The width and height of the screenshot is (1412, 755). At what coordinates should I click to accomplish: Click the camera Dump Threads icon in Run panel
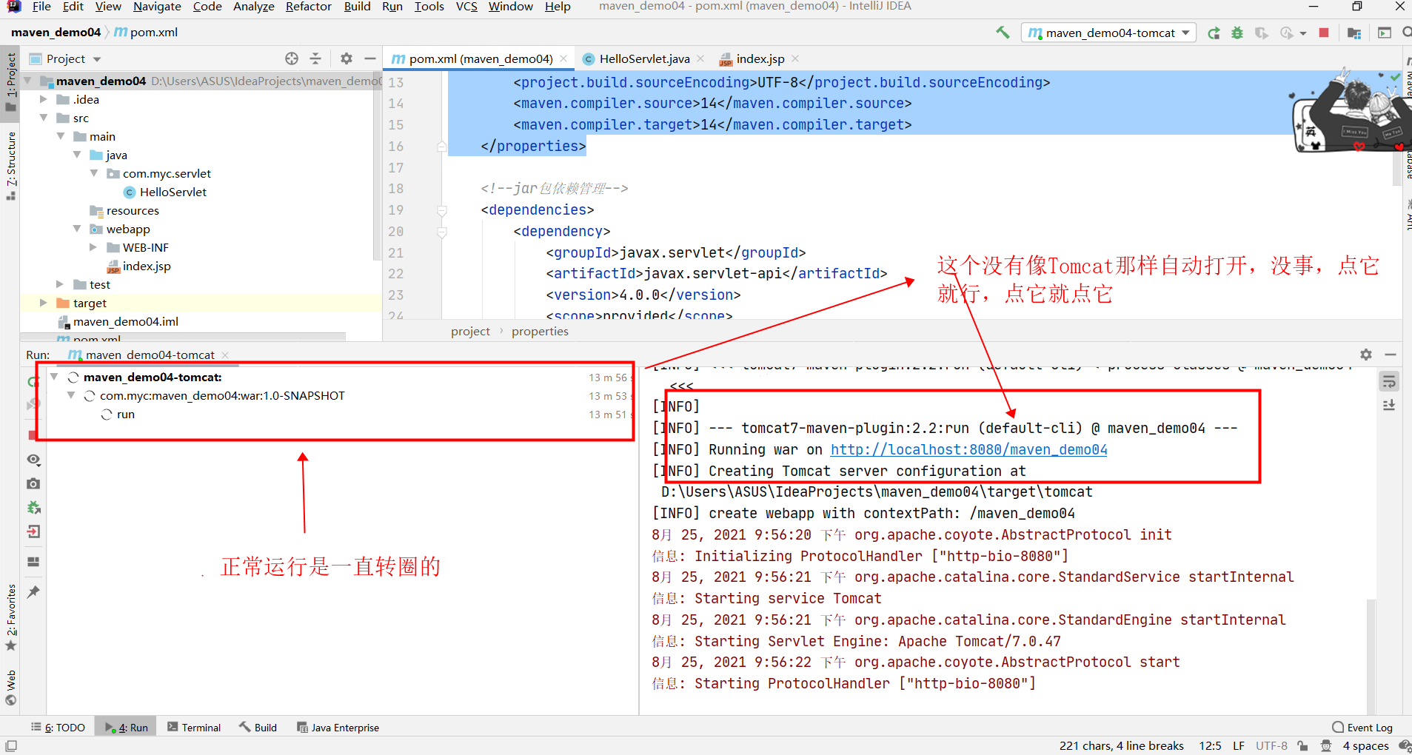tap(33, 483)
